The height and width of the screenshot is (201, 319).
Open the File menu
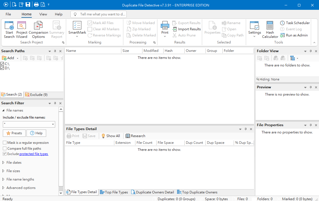8,14
